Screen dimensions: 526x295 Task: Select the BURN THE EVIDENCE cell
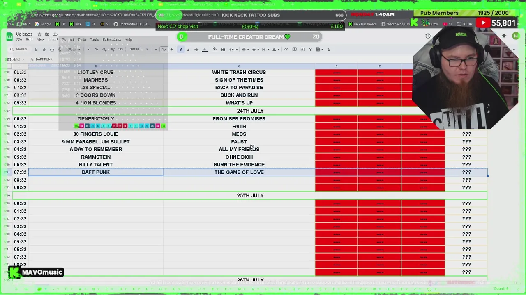pos(239,165)
